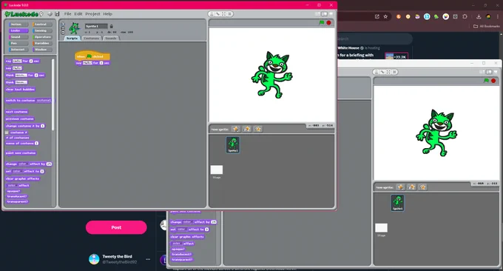Viewport: 503px width, 271px height.
Task: Switch front window to normal stage view
Action: pos(324,14)
